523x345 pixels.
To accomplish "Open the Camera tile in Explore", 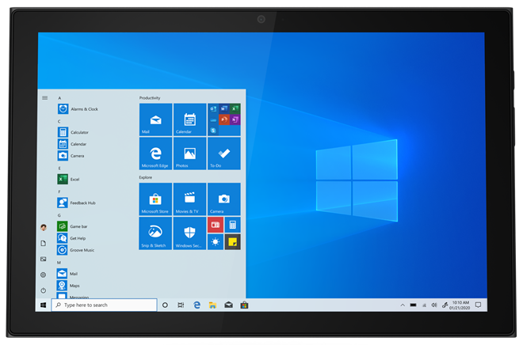I will click(223, 199).
